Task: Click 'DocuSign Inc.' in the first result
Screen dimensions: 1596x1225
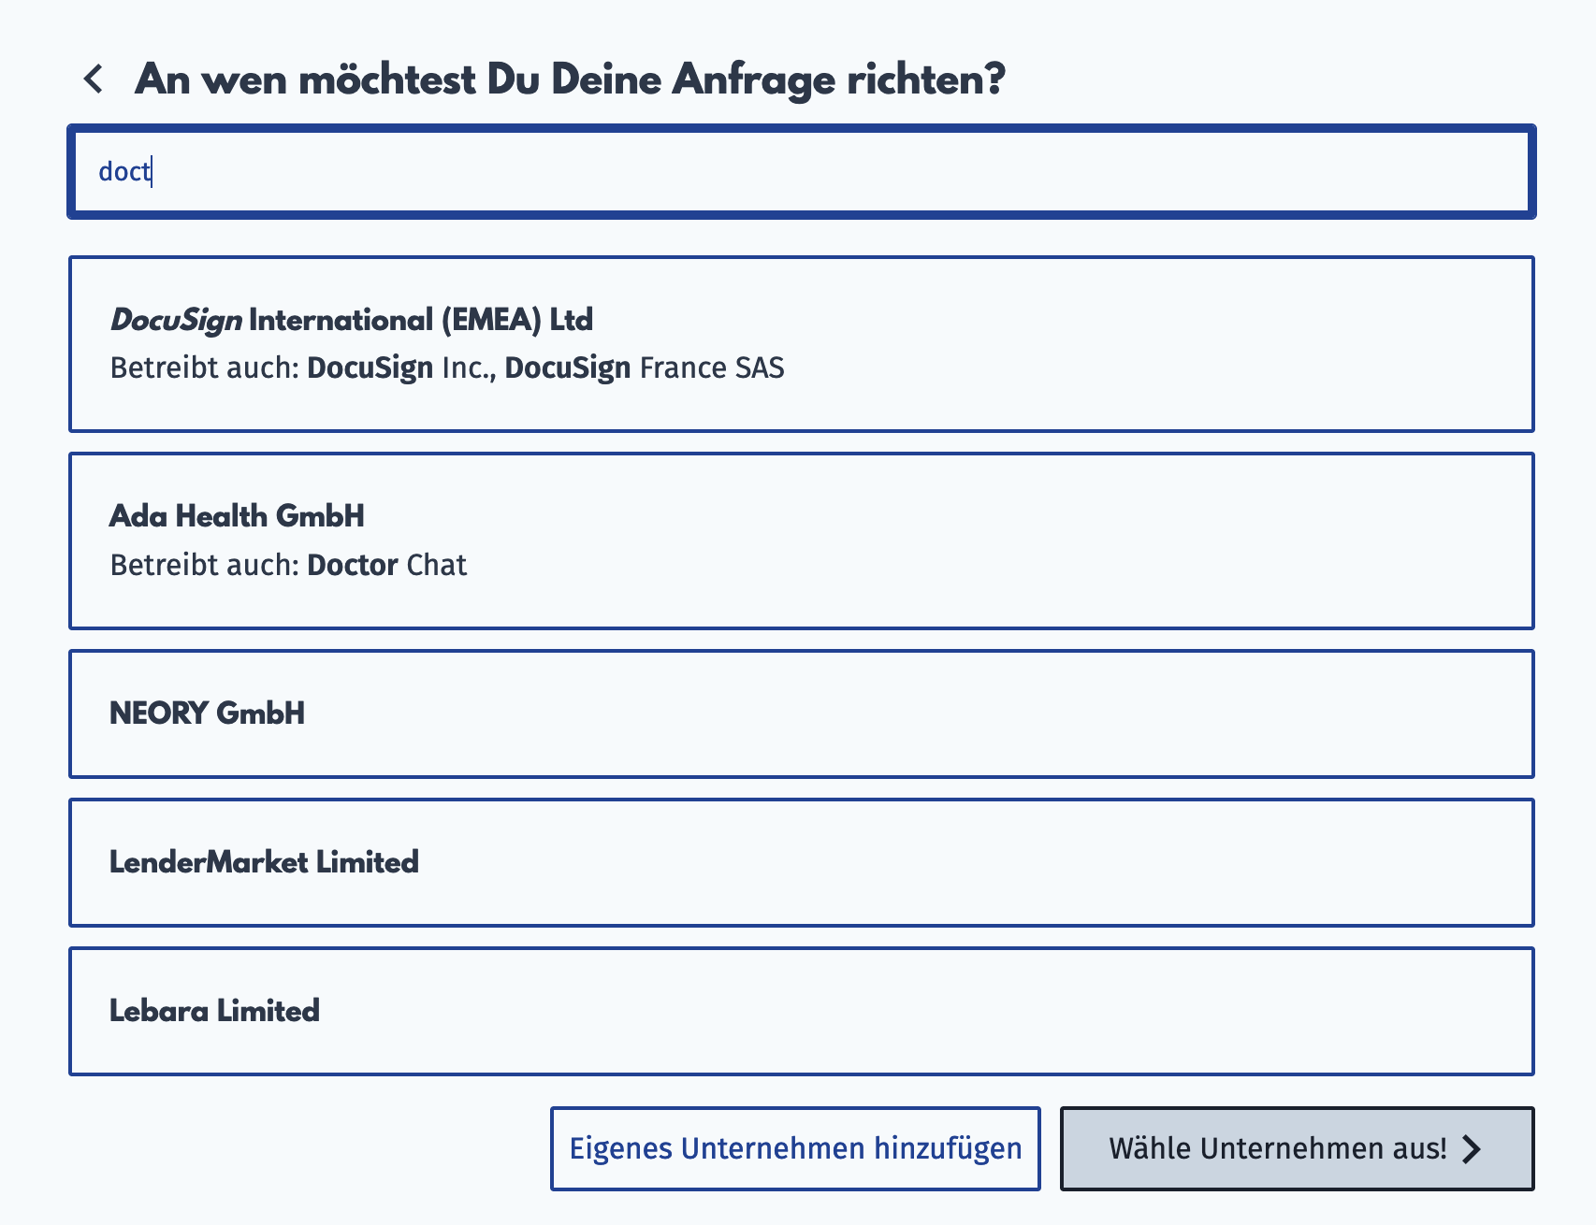Action: [x=401, y=367]
